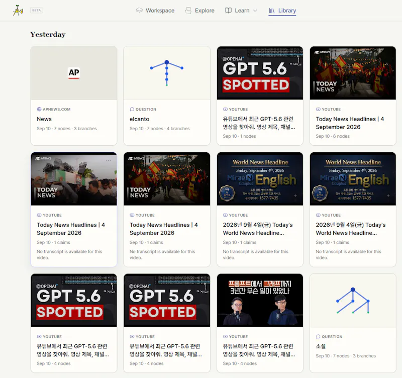Viewport: 402px width, 378px height.
Task: Click 'Sep 10 · 7 nodes · 3 branches' under News
Action: click(67, 129)
